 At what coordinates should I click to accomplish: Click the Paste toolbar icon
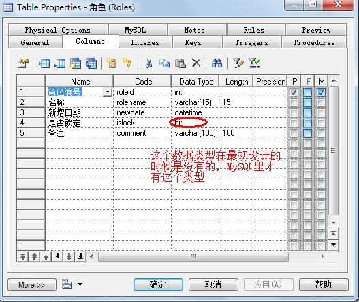tap(181, 63)
